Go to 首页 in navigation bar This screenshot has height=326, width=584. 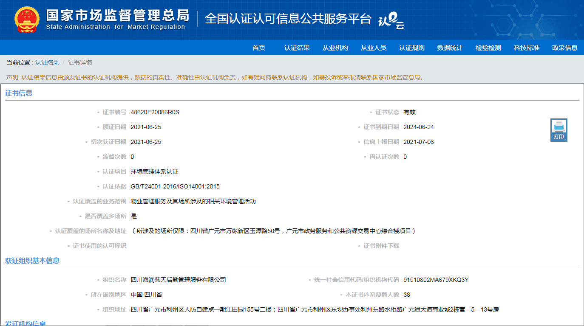pyautogui.click(x=259, y=48)
